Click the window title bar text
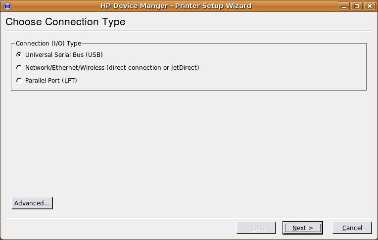This screenshot has height=240, width=378. click(176, 6)
